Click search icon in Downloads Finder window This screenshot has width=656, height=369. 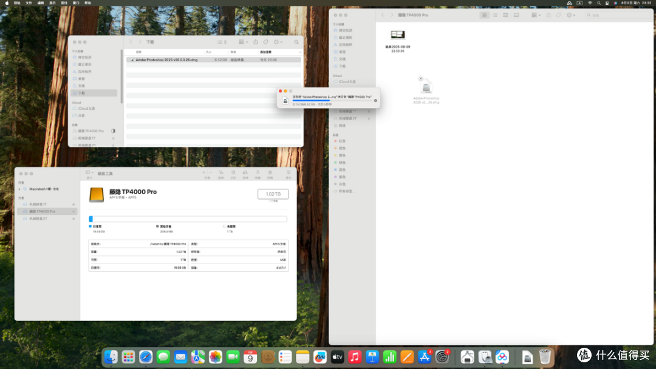tap(296, 42)
